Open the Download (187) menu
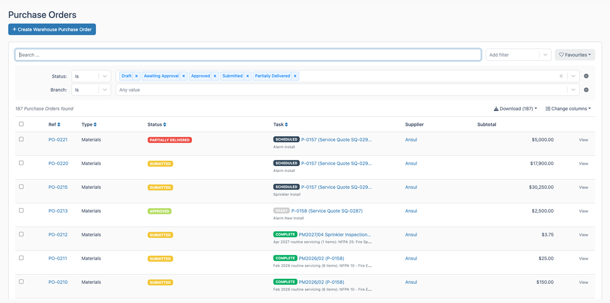The height and width of the screenshot is (303, 610). (515, 109)
